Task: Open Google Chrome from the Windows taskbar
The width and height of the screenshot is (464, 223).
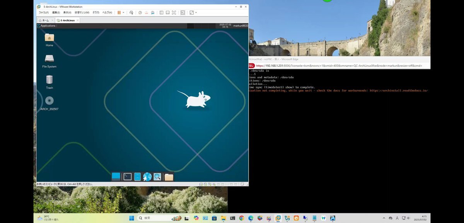Action: click(x=242, y=218)
